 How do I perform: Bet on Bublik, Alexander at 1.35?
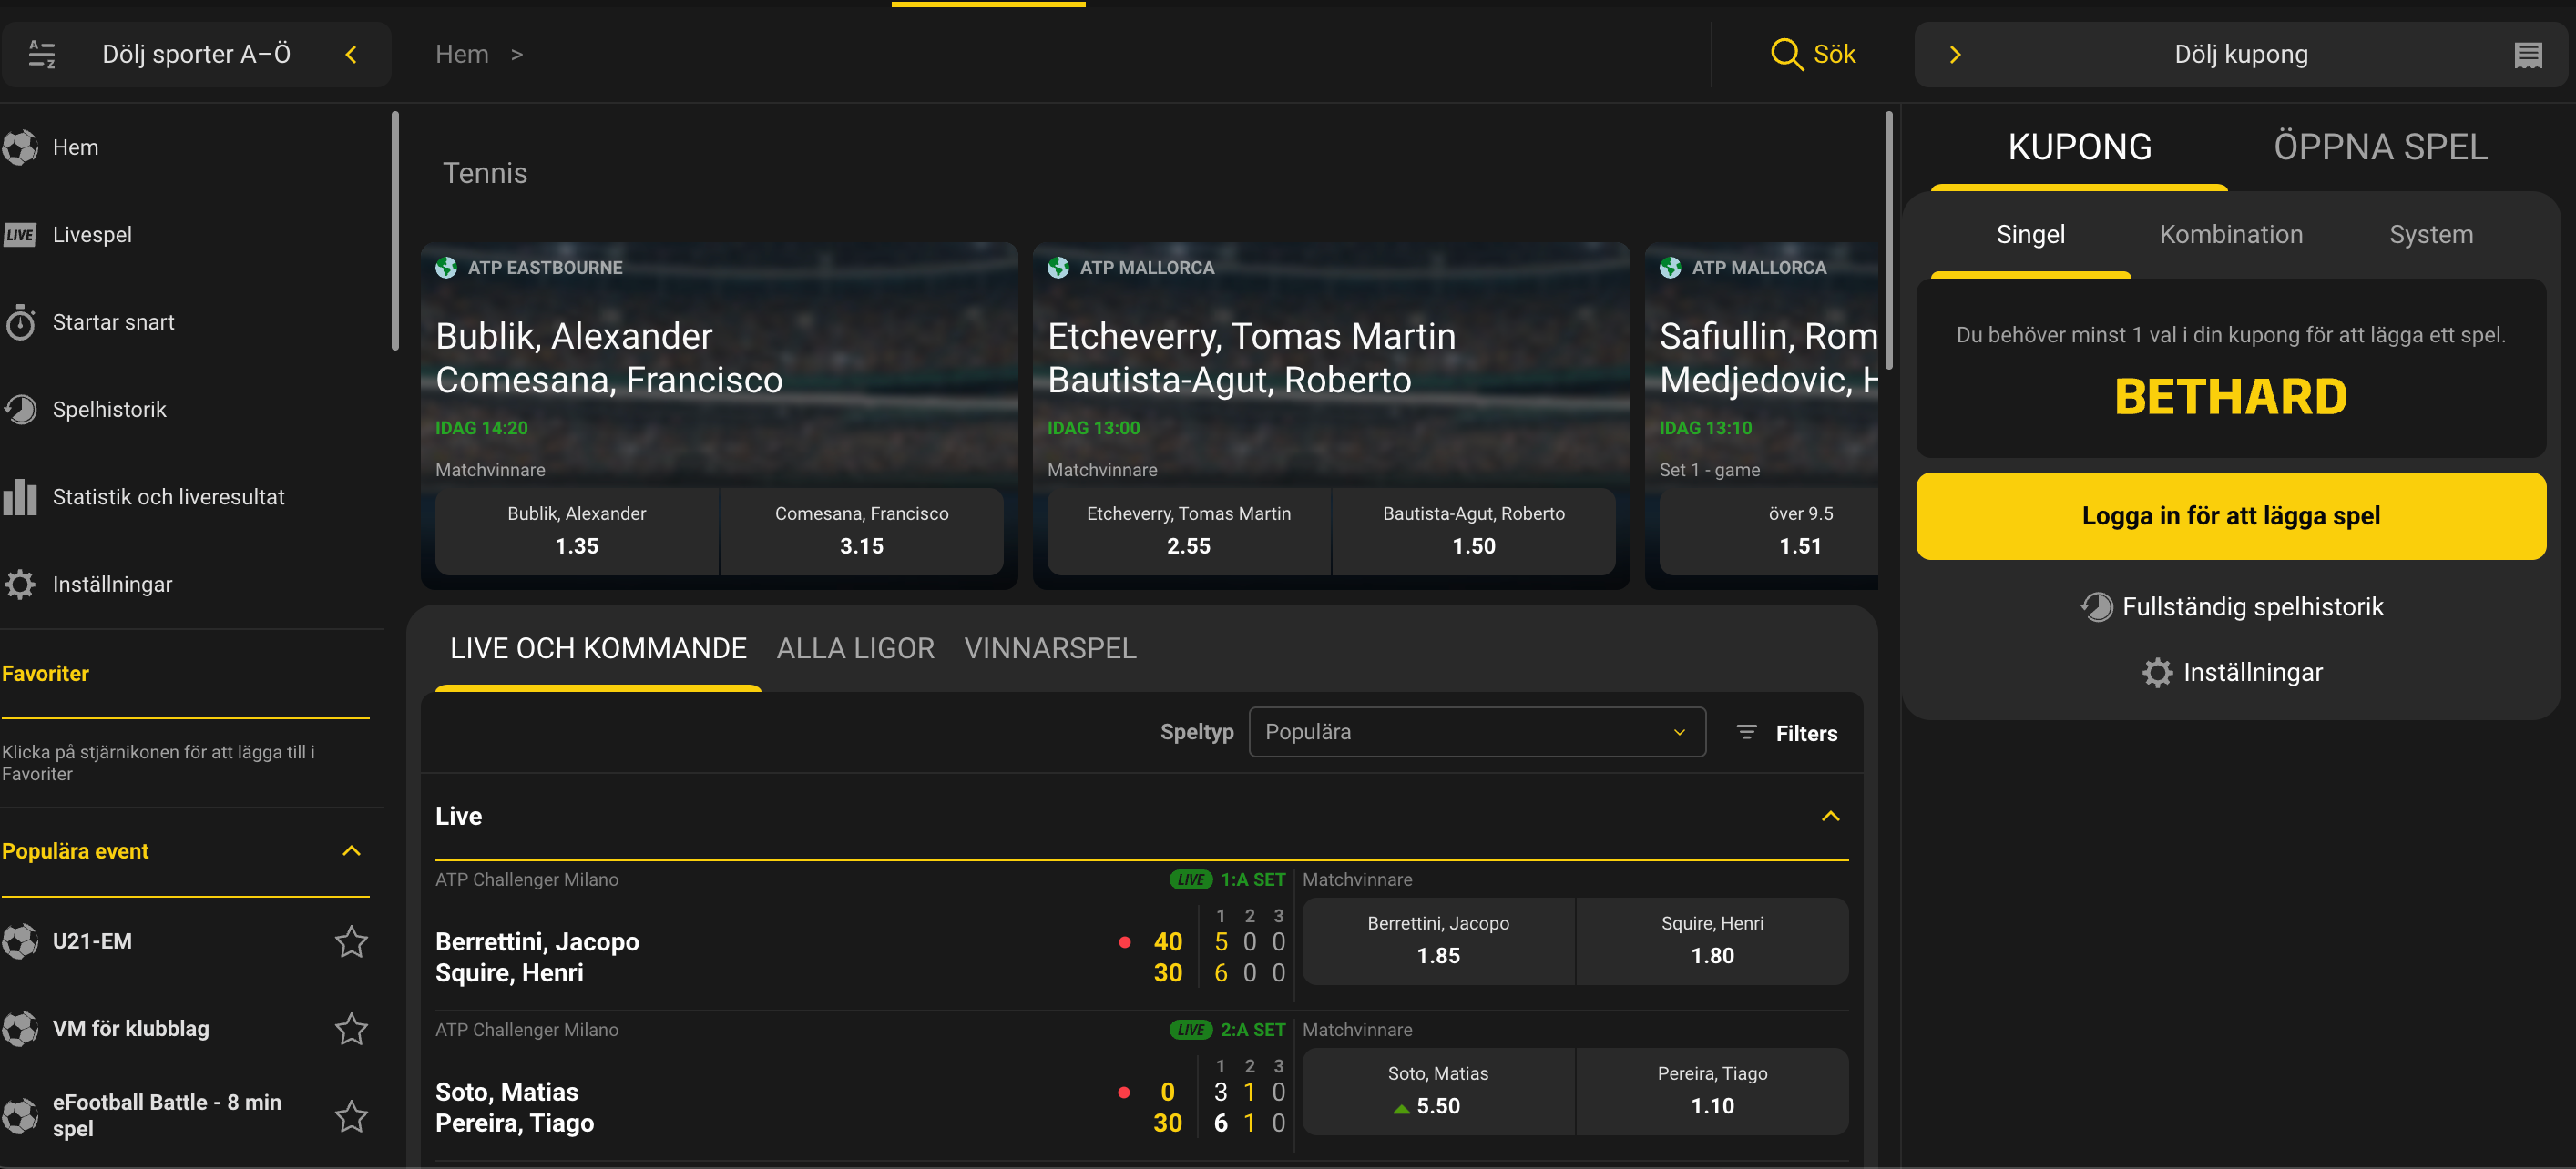577,531
